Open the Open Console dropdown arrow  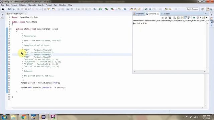point(206,18)
